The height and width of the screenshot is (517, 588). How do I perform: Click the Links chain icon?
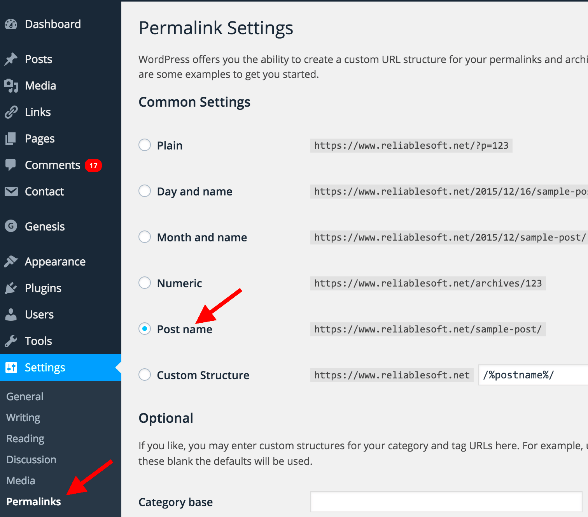tap(11, 112)
